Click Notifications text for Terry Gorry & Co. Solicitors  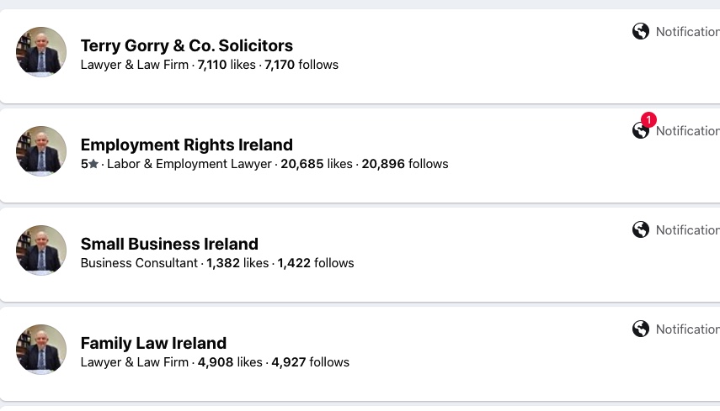pos(688,32)
